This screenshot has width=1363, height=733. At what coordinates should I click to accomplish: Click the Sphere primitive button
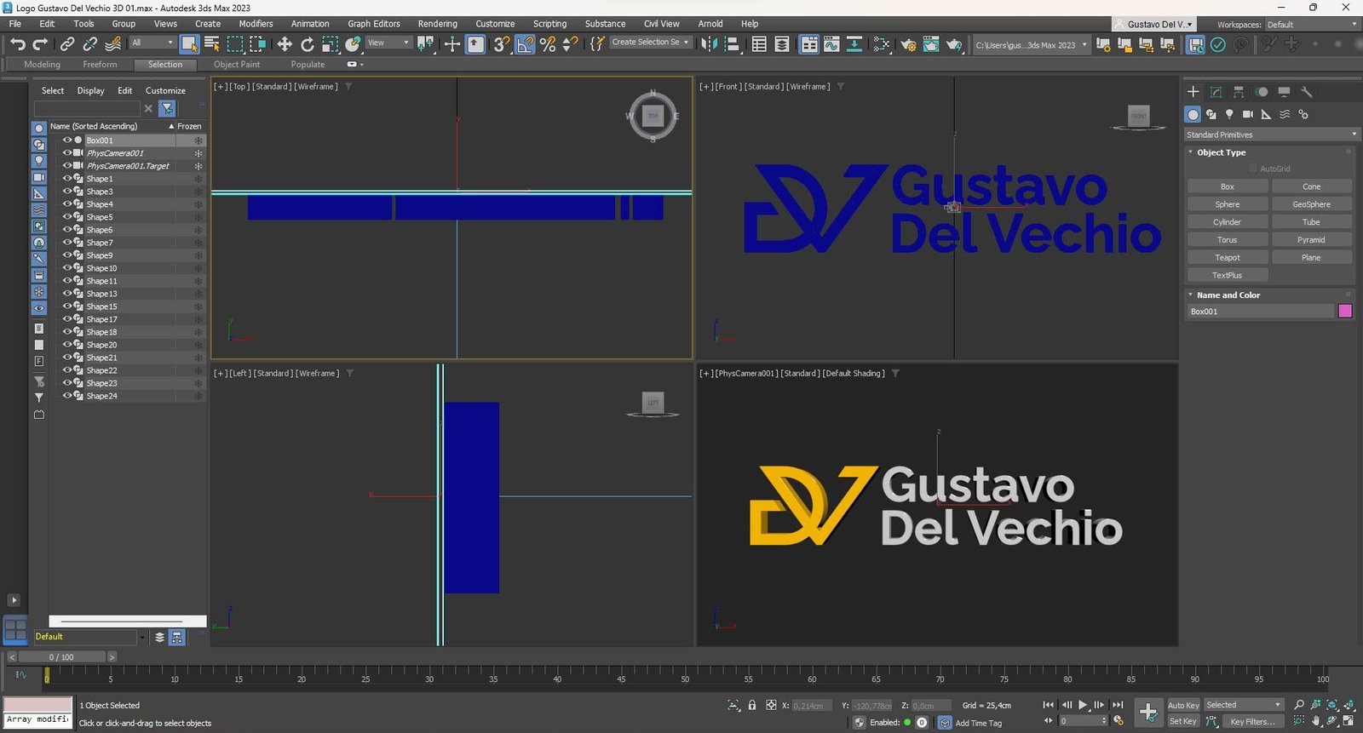point(1227,204)
